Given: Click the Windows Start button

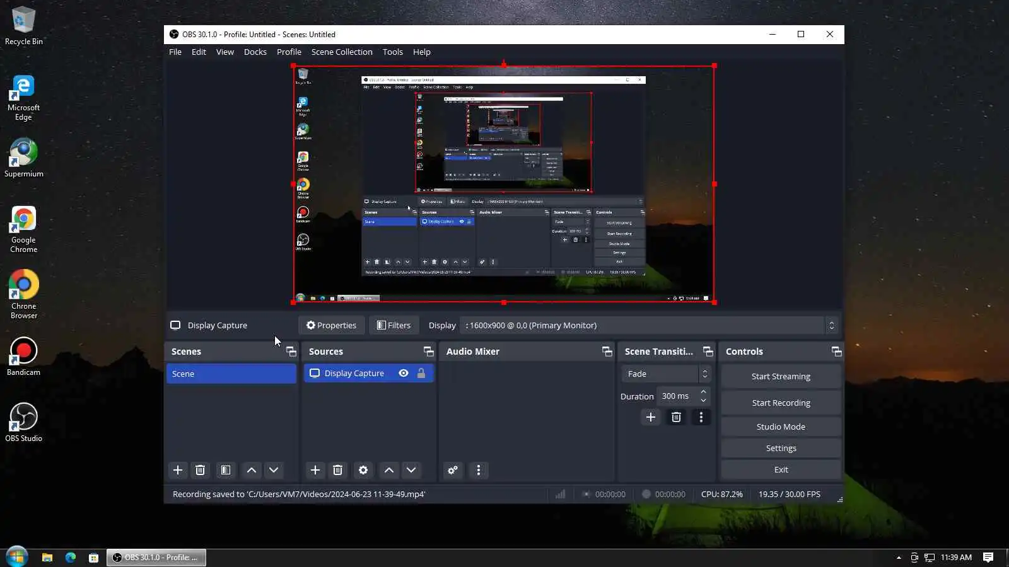Looking at the screenshot, I should click(x=16, y=557).
